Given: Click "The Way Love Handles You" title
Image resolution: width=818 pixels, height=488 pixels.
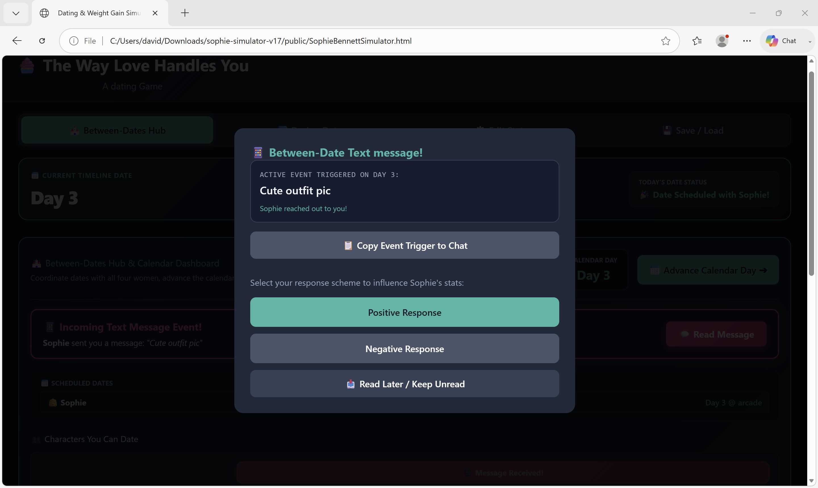Looking at the screenshot, I should [145, 66].
